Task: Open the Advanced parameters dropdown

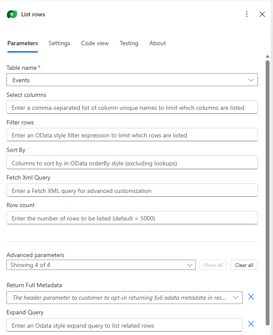Action: [101, 265]
